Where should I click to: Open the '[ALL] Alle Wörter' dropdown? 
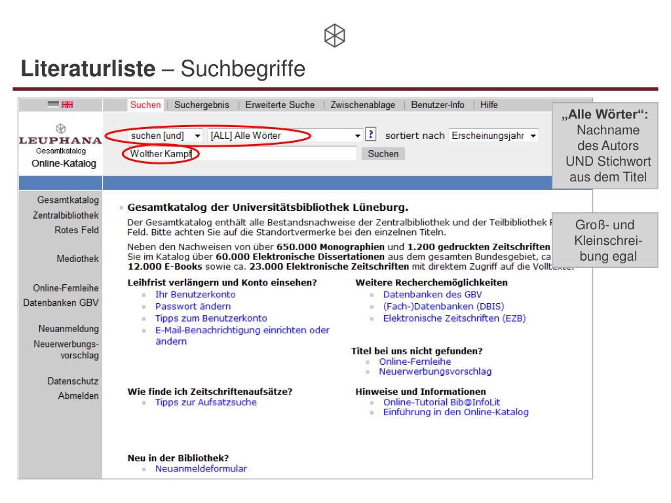tap(285, 136)
